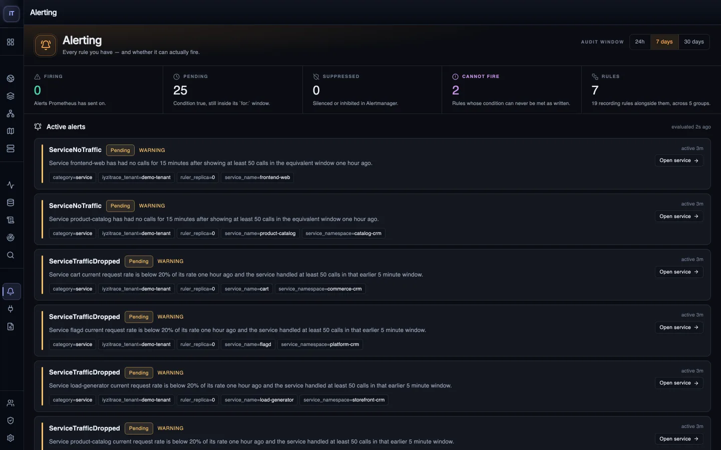Image resolution: width=721 pixels, height=450 pixels.
Task: Click the service_name=frontend-web label tag
Action: pos(257,177)
